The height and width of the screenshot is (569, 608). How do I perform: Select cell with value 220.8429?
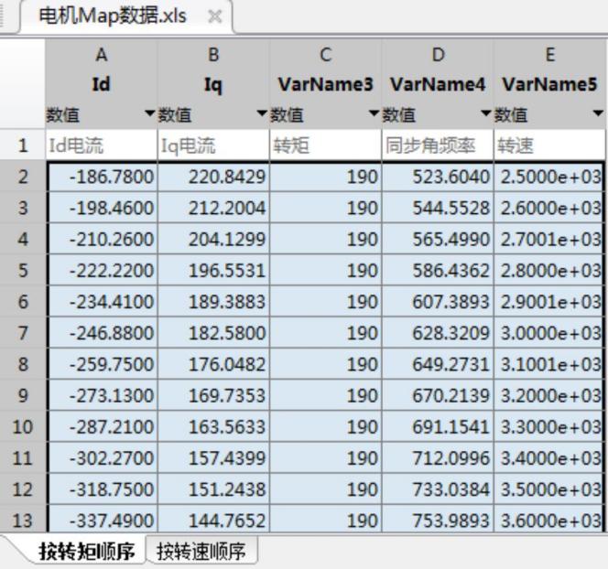(x=213, y=177)
